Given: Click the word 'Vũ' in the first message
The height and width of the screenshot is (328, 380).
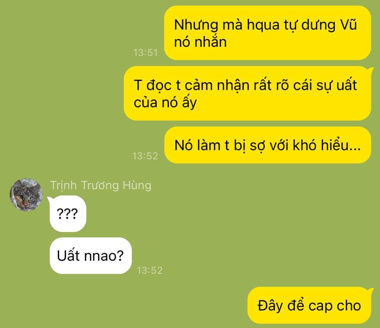Looking at the screenshot, I should pyautogui.click(x=348, y=25).
